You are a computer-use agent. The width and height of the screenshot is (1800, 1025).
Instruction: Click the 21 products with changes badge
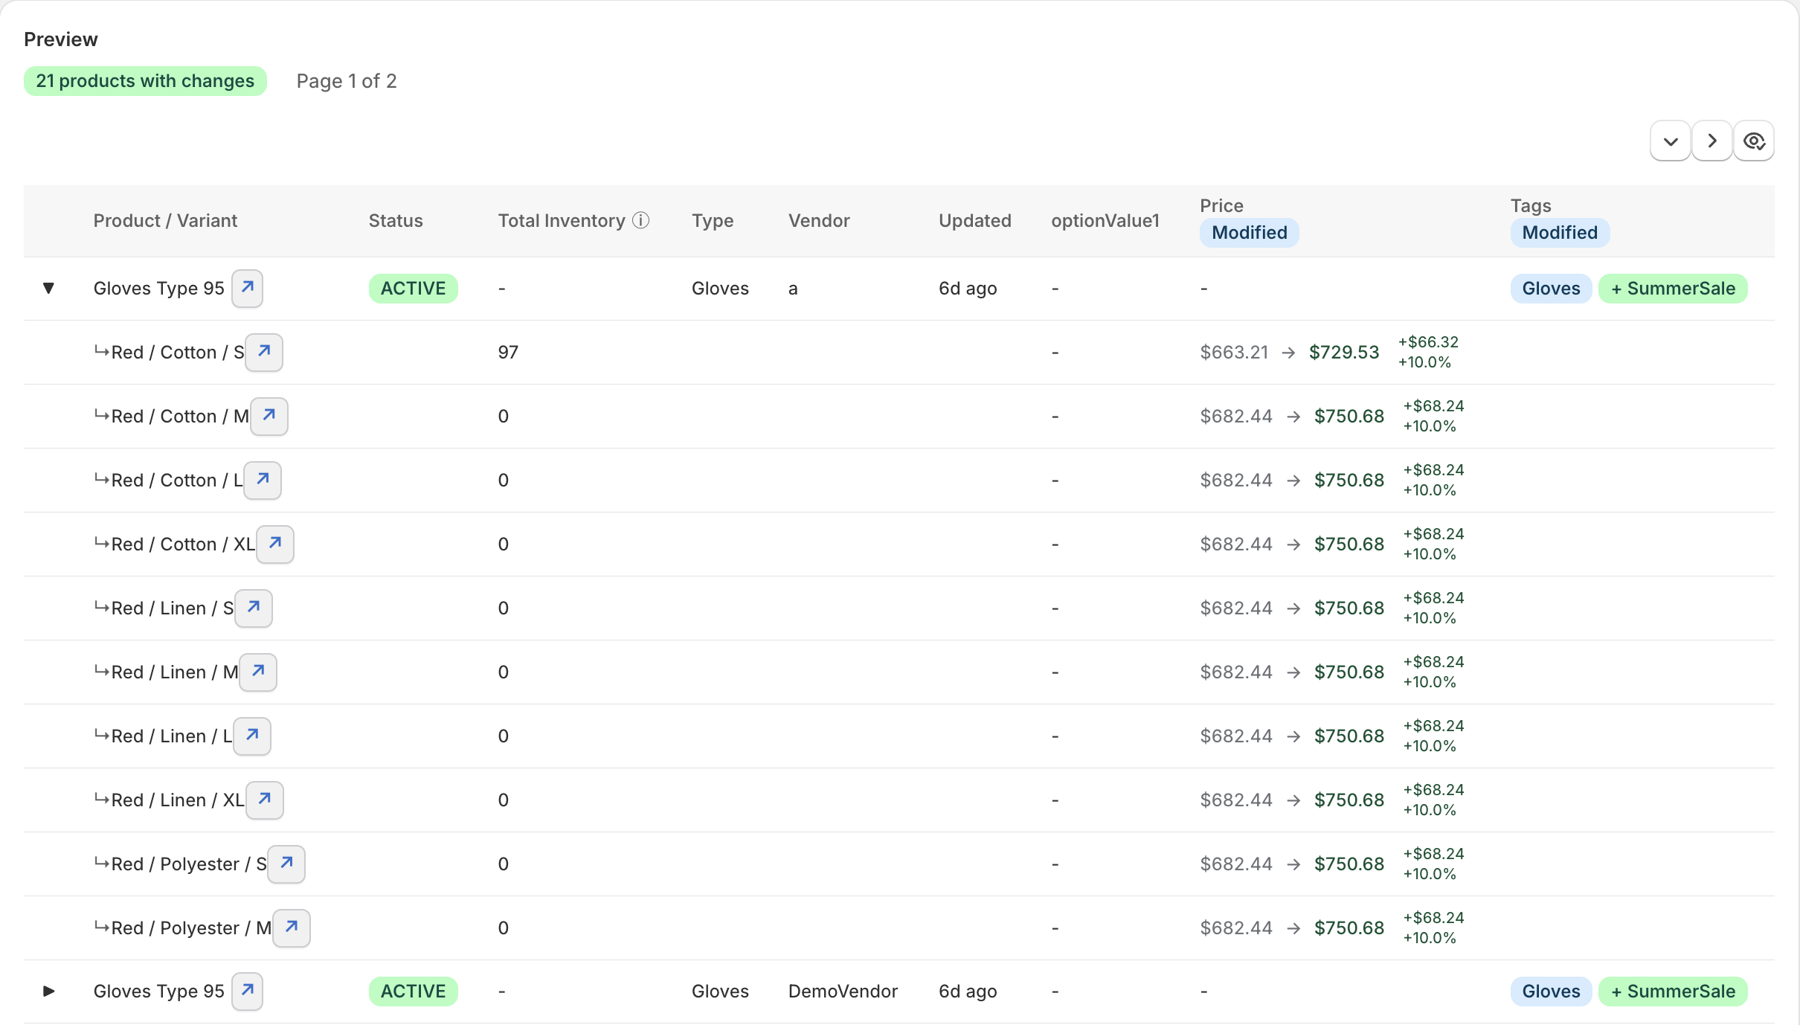coord(145,81)
